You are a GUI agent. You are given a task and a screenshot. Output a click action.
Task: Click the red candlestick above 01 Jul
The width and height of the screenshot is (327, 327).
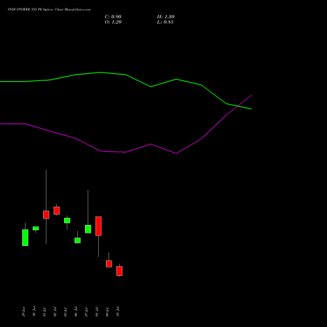click(x=46, y=215)
